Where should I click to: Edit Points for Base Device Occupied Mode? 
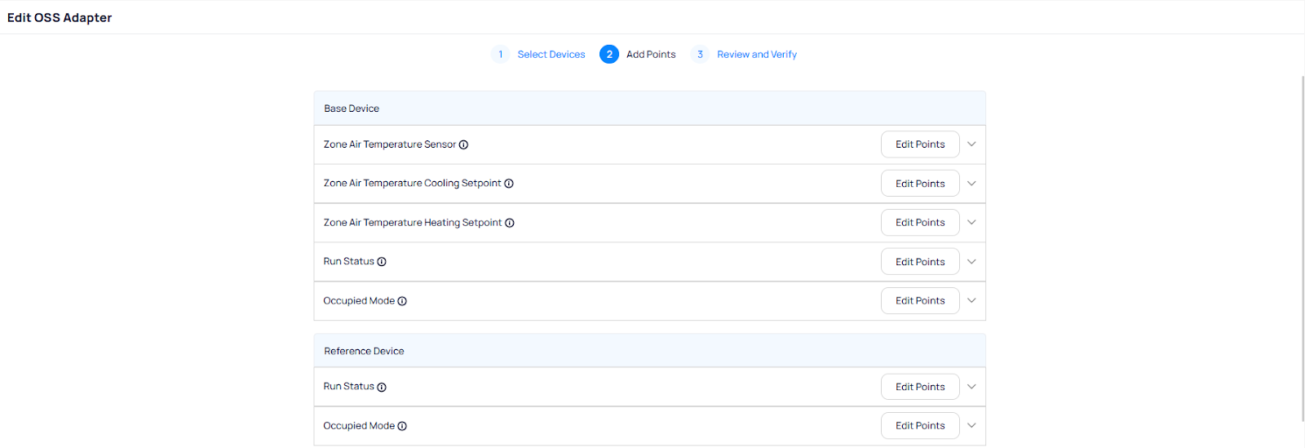click(x=919, y=301)
